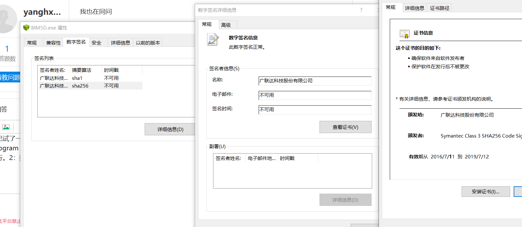Screen dimensions: 522x227
Task: Click the yanghx... username
Action: pos(42,12)
